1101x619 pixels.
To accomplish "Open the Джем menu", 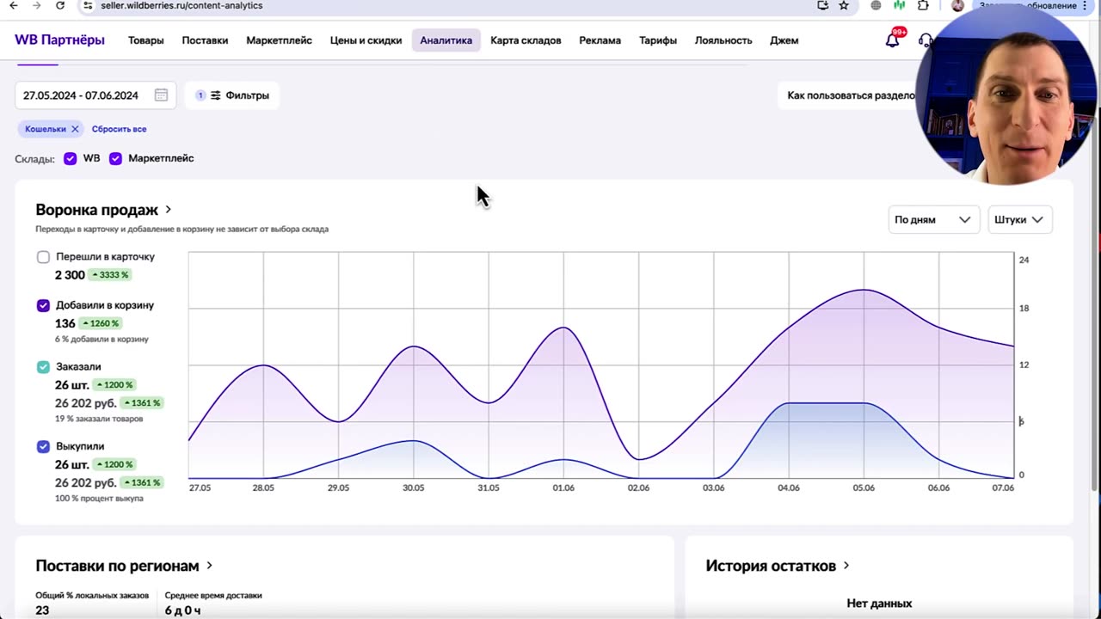I will coord(784,40).
